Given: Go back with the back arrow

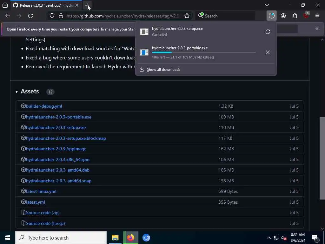Looking at the screenshot, I should 8,16.
